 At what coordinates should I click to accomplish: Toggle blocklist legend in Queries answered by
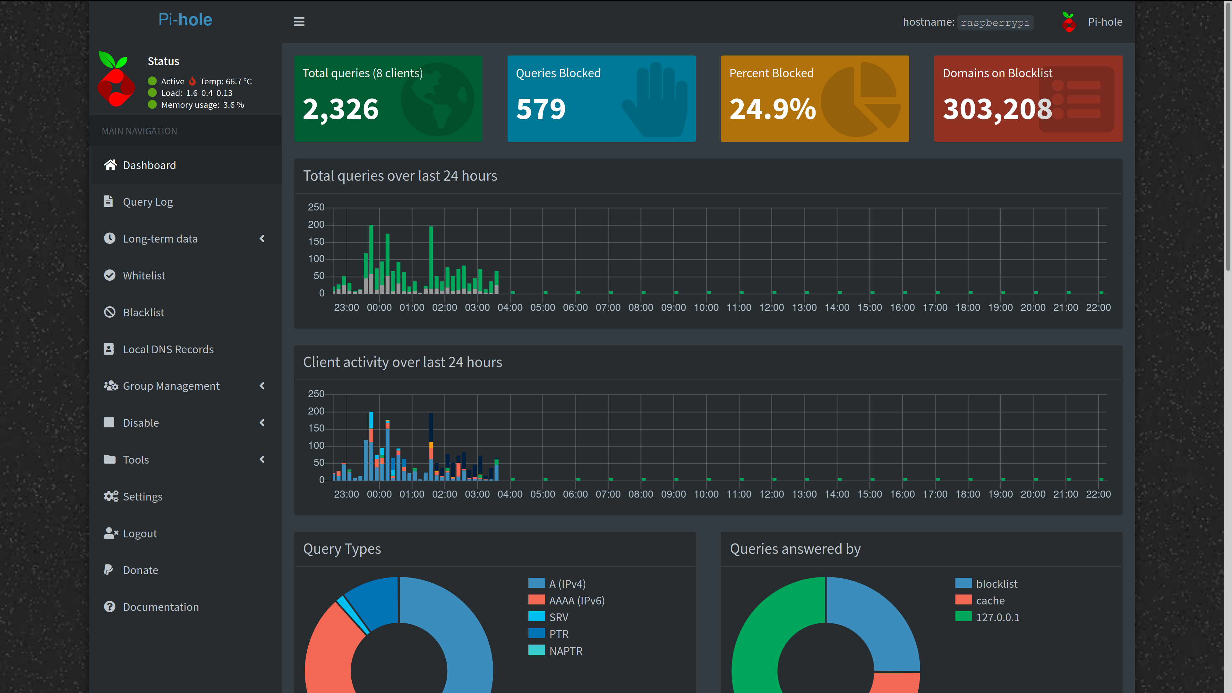tap(986, 584)
